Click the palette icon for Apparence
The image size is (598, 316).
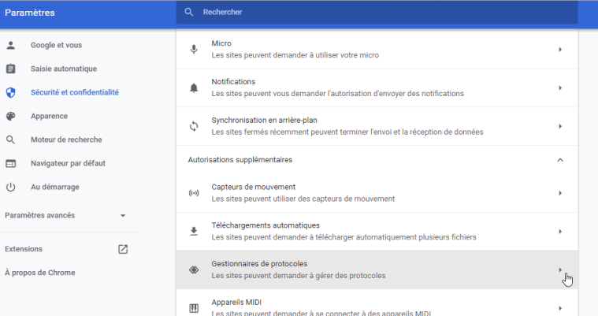(x=11, y=116)
